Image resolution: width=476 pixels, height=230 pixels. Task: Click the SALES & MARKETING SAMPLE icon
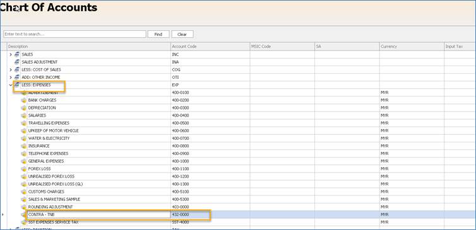click(24, 199)
